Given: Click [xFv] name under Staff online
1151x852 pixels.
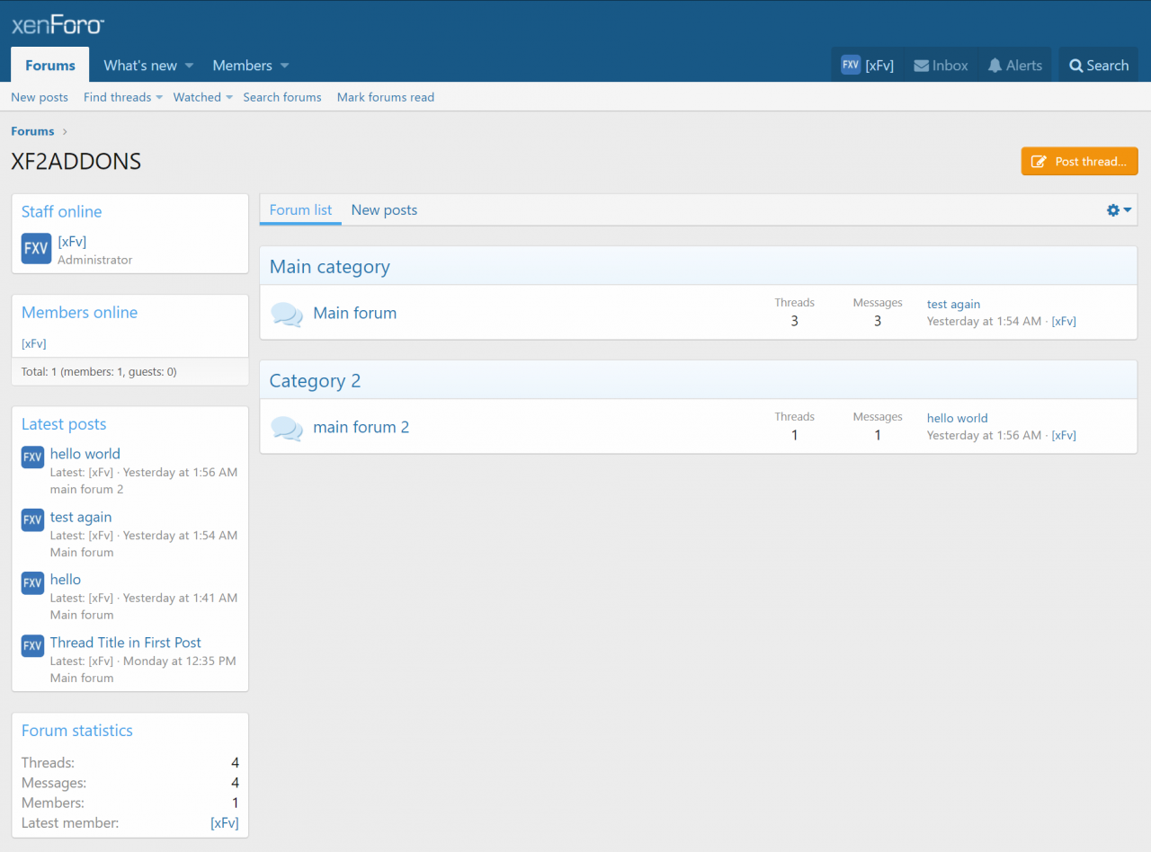Looking at the screenshot, I should click(x=72, y=241).
